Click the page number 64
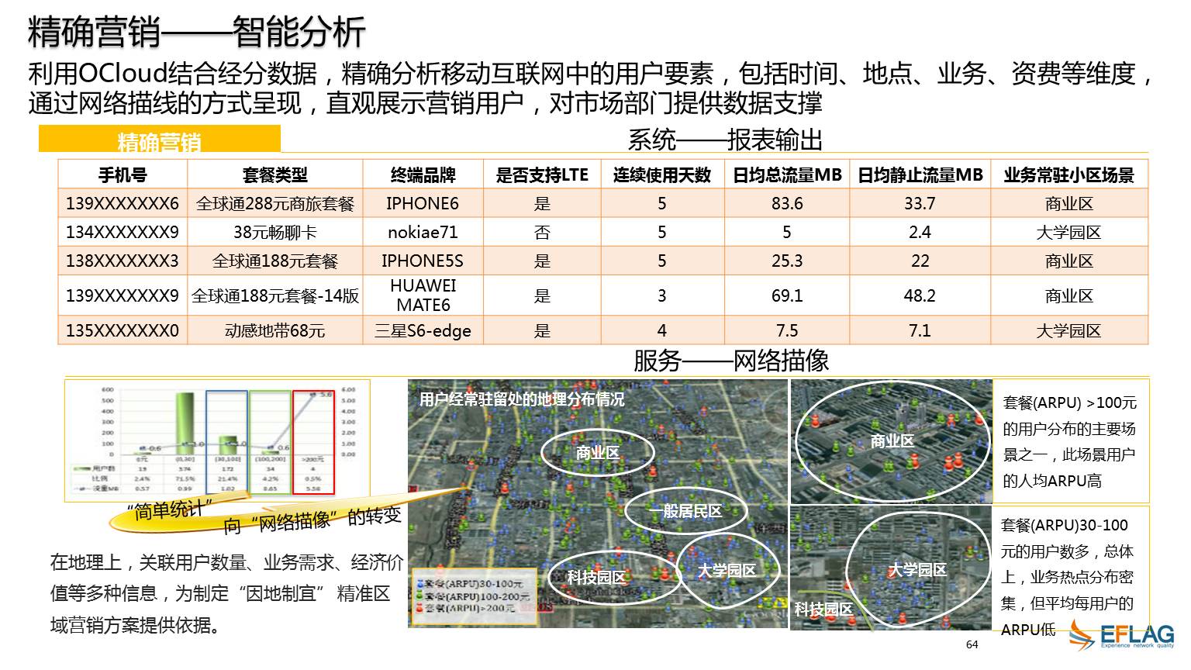 point(972,645)
